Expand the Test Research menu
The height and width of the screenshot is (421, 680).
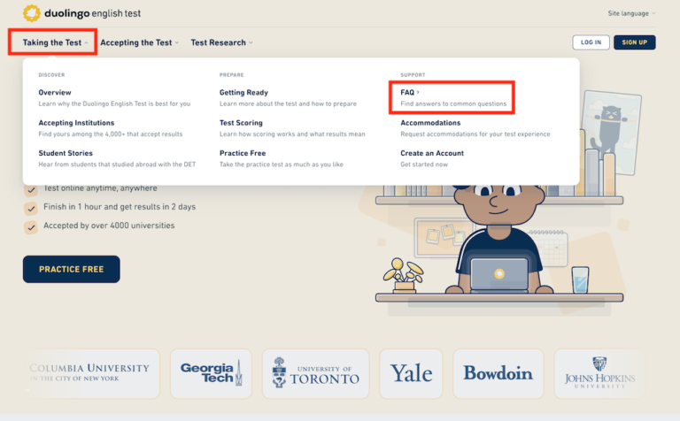[221, 42]
